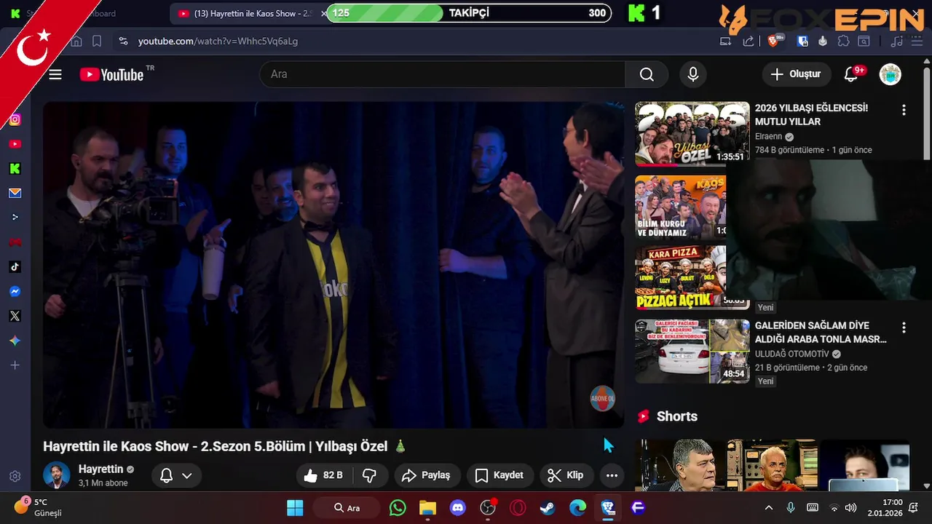This screenshot has width=932, height=524.
Task: Like the video with thumbs-up 82 B
Action: tap(323, 475)
